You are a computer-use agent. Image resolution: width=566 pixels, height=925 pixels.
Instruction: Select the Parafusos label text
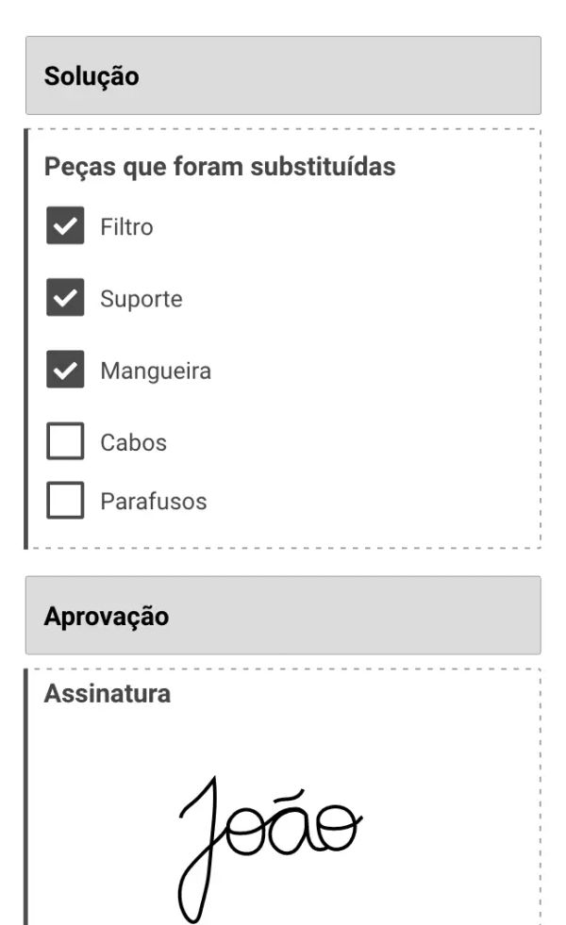click(153, 501)
